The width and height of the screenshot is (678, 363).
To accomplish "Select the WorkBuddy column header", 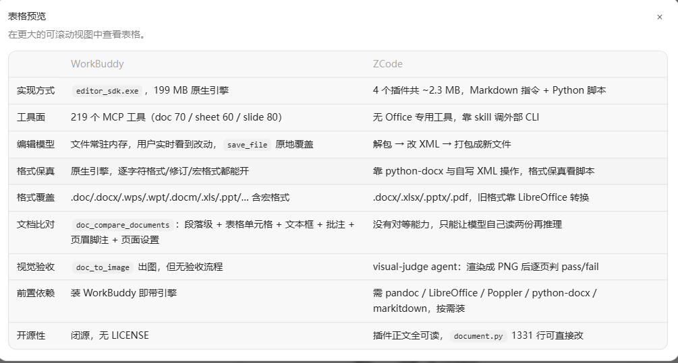I will [97, 64].
